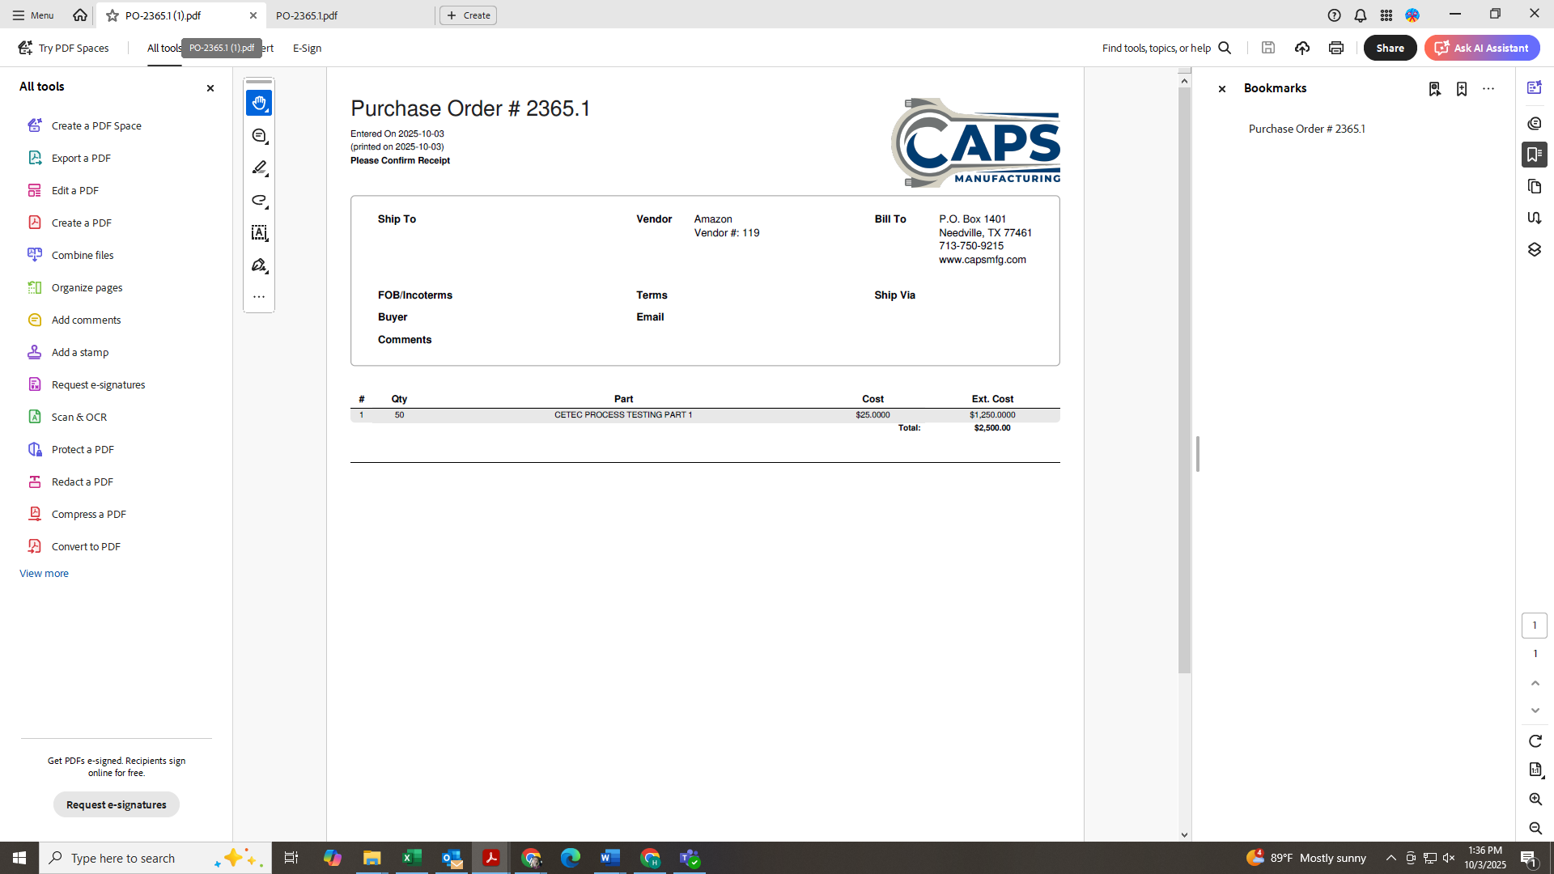Select the Hand tool in quick toolbar
This screenshot has height=874, width=1554.
pos(259,103)
